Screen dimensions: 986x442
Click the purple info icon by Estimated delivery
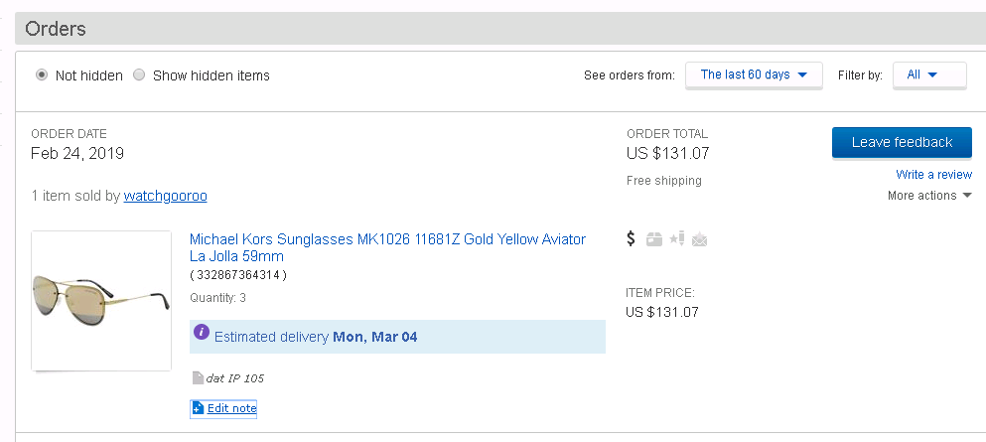click(202, 333)
